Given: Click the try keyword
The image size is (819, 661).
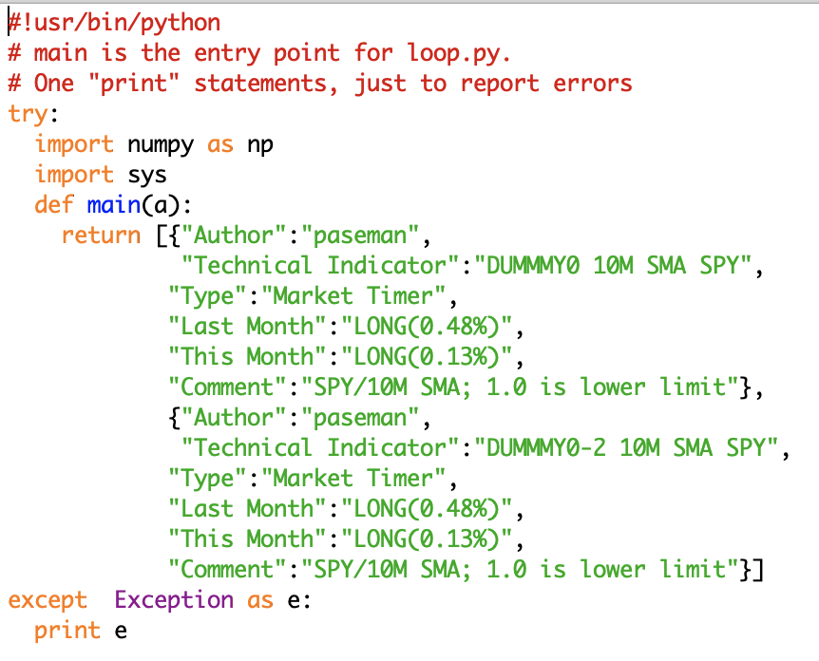Looking at the screenshot, I should [28, 114].
